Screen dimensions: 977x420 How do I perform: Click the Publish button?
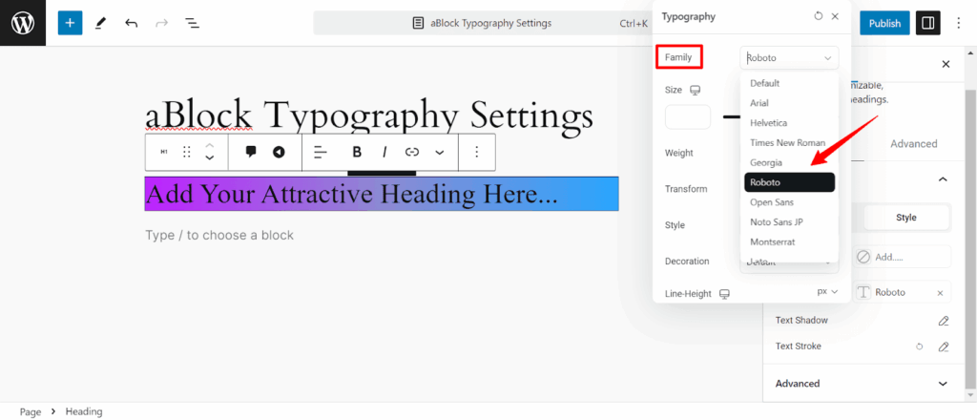point(884,23)
